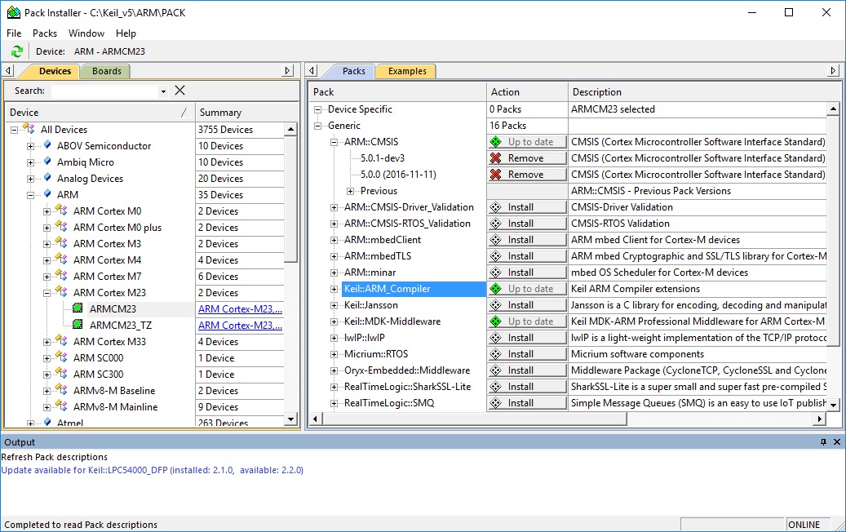The width and height of the screenshot is (846, 532).
Task: Install RealTimeLogic::SMQ pack
Action: [x=526, y=403]
